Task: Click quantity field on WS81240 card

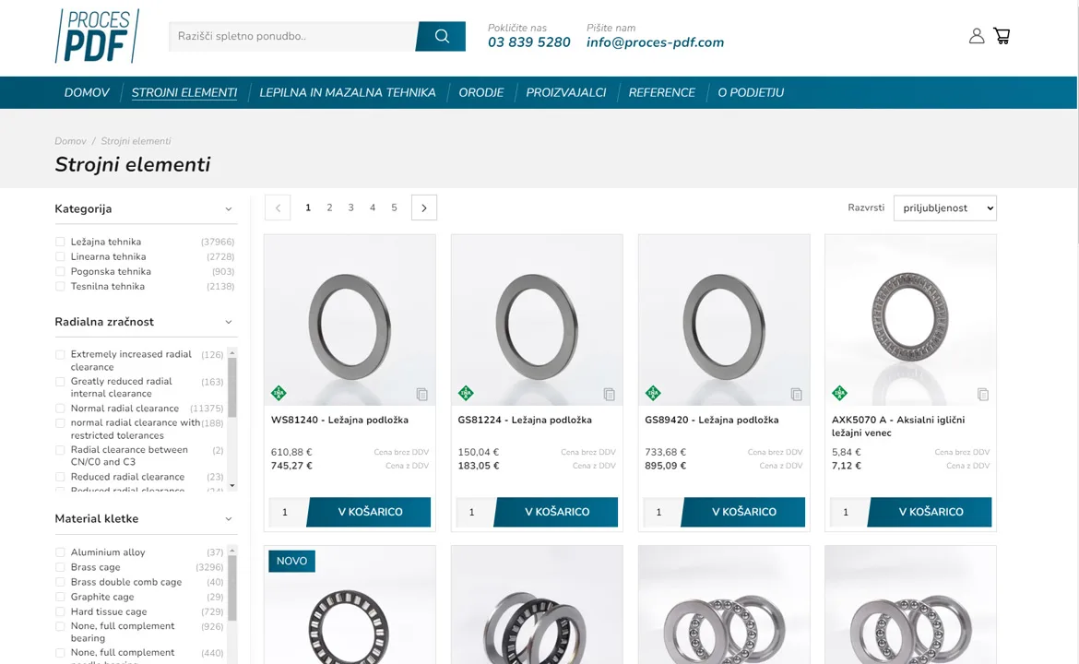Action: point(288,512)
